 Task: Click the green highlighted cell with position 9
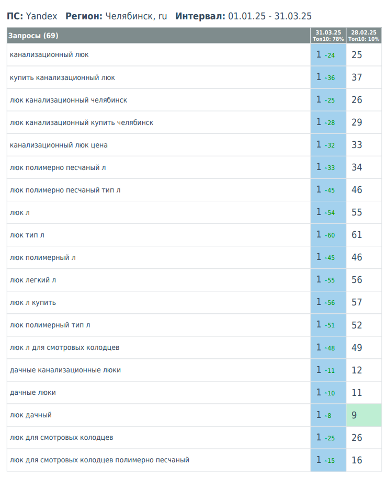click(364, 415)
